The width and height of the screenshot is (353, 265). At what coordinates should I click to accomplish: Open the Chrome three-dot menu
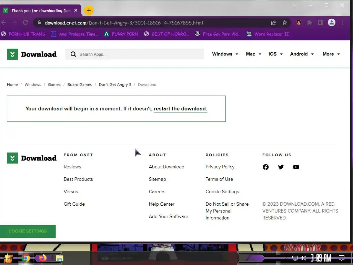click(x=343, y=22)
